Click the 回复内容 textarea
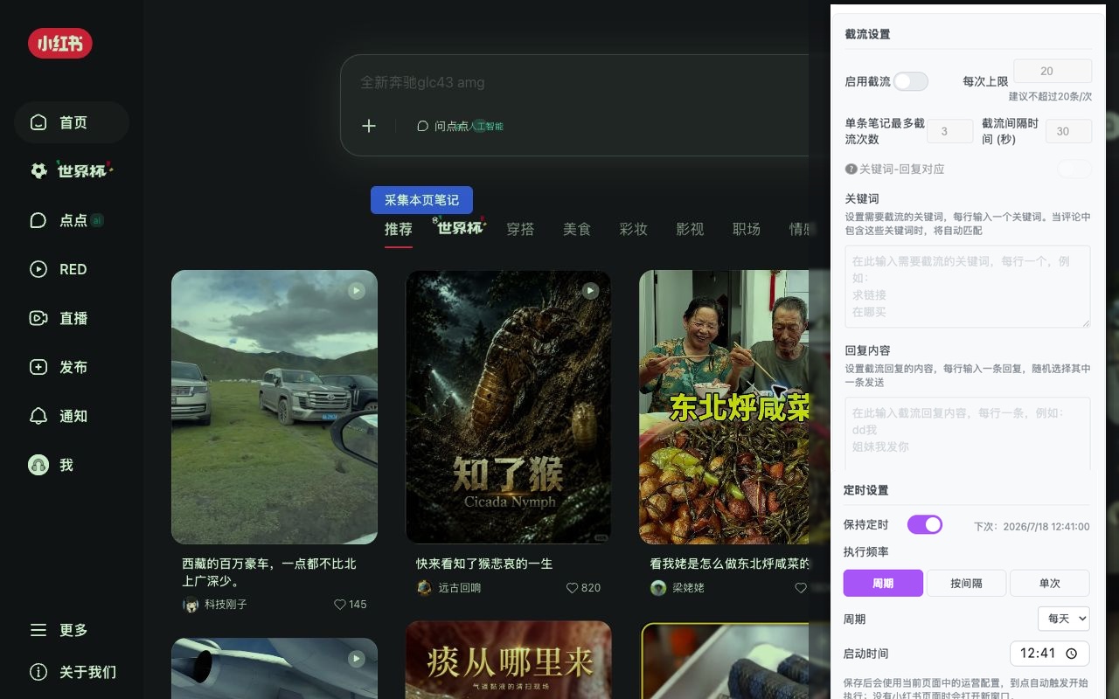Viewport: 1119px width, 699px height. point(968,433)
